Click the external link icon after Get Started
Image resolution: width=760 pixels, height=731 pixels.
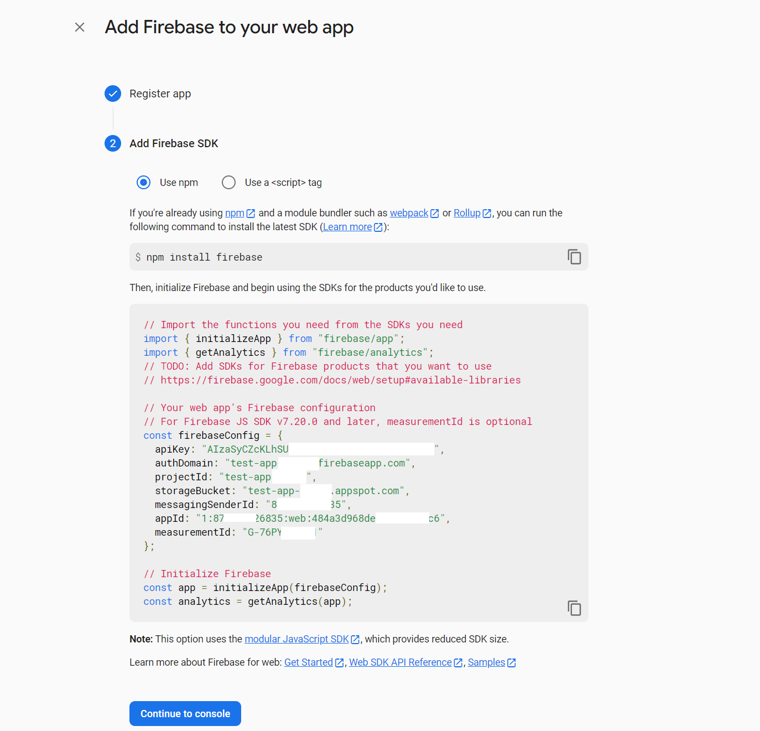[340, 663]
